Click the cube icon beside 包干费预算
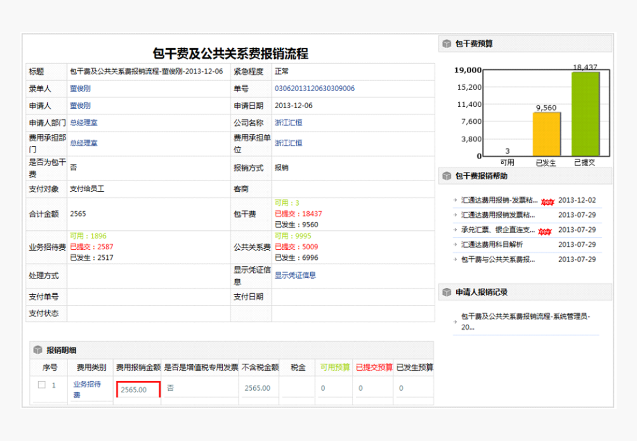This screenshot has width=637, height=441. pyautogui.click(x=446, y=44)
